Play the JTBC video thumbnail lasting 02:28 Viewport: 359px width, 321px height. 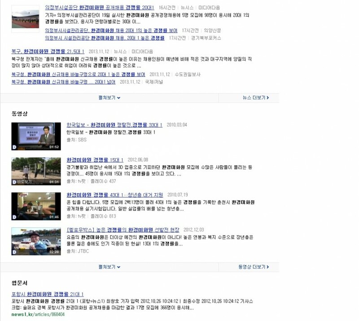[36, 241]
